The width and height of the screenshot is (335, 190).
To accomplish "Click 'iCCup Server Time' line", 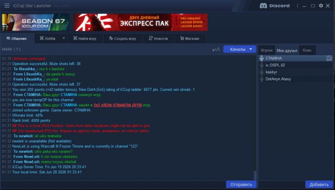I will pyautogui.click(x=49, y=167).
